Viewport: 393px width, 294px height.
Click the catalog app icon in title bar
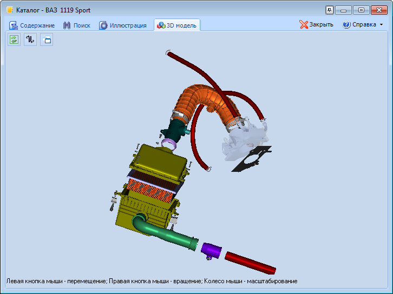[9, 10]
